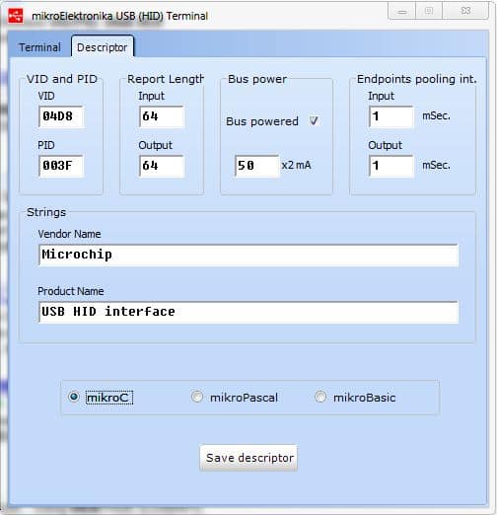Click the mikroElektronika USB app icon

pos(16,16)
